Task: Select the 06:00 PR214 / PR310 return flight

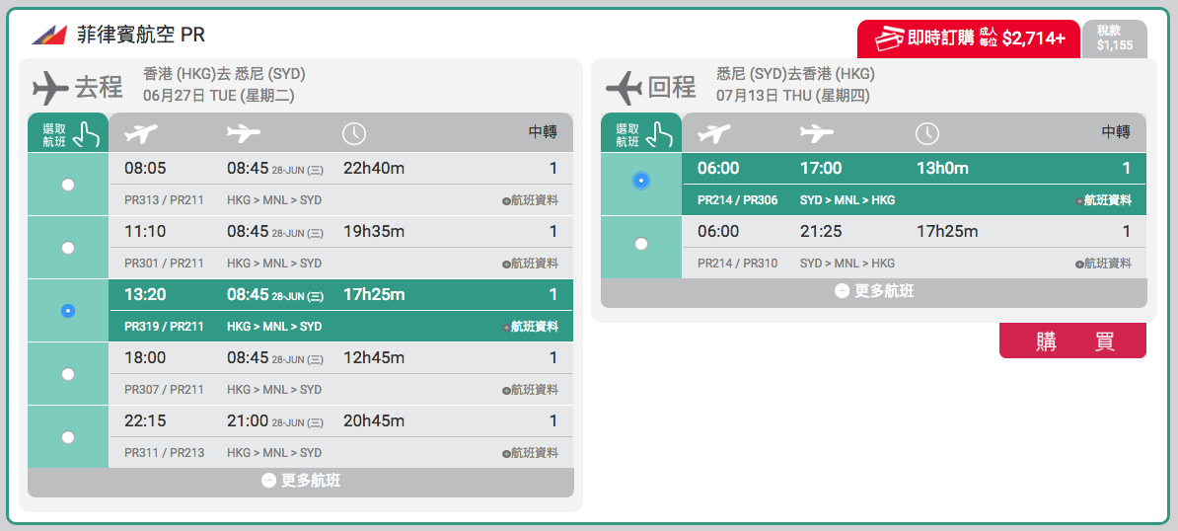Action: 641,244
